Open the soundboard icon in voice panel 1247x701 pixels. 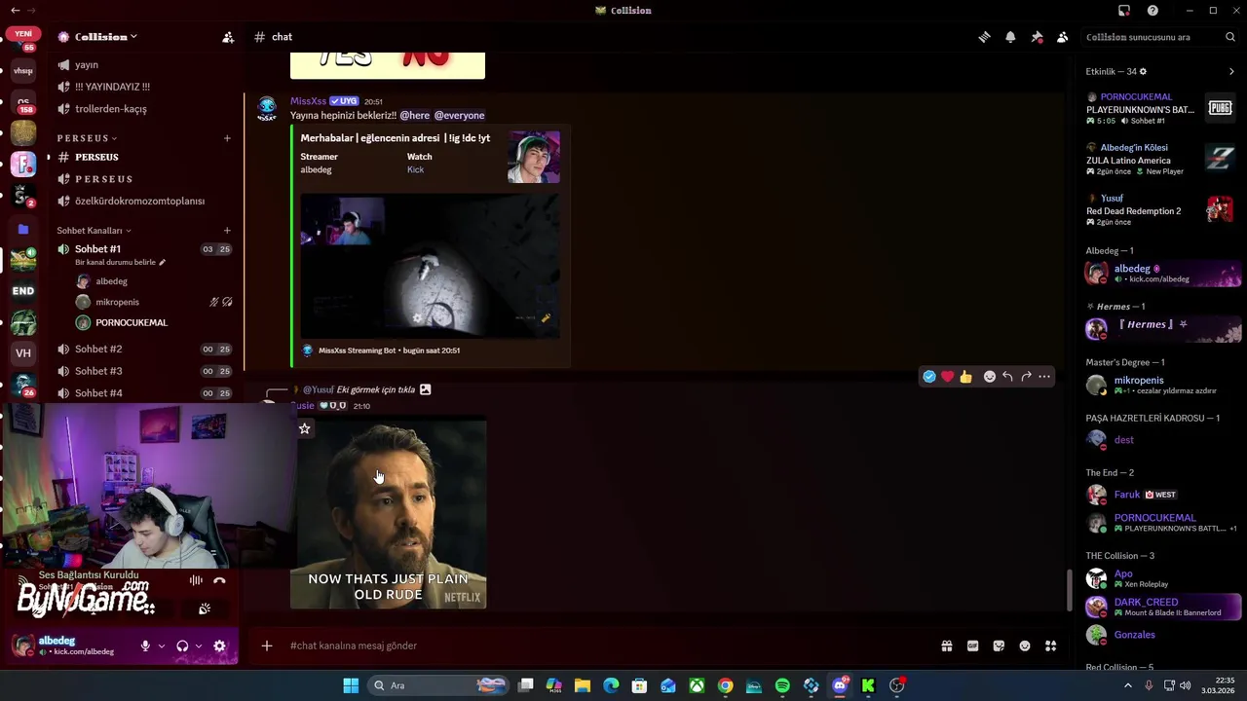pyautogui.click(x=205, y=609)
